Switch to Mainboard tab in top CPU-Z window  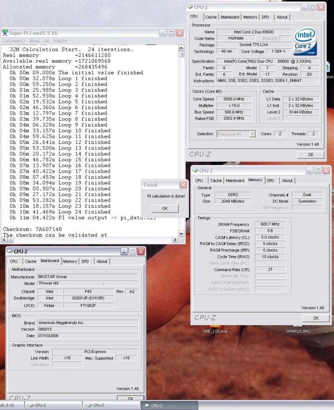[230, 17]
